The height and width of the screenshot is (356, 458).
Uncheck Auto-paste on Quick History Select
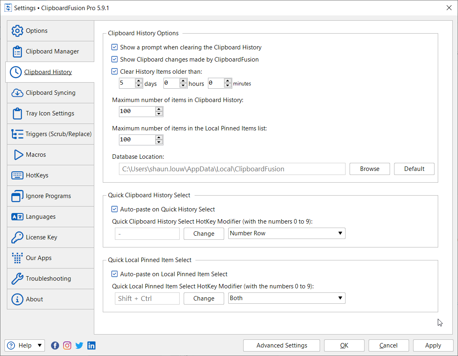[x=114, y=209]
